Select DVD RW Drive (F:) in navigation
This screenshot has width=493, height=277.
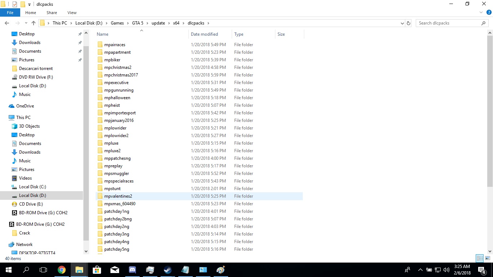coord(36,77)
